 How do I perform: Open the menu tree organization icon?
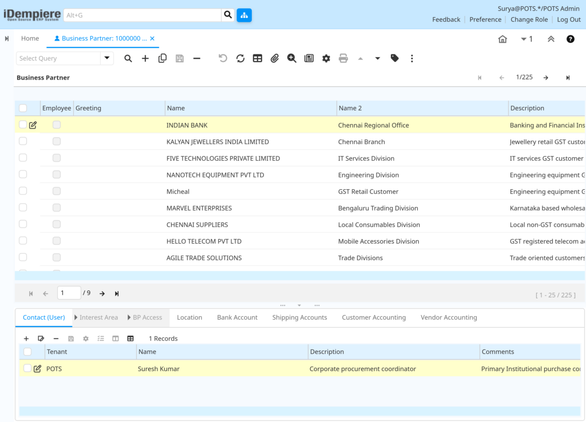coord(244,15)
